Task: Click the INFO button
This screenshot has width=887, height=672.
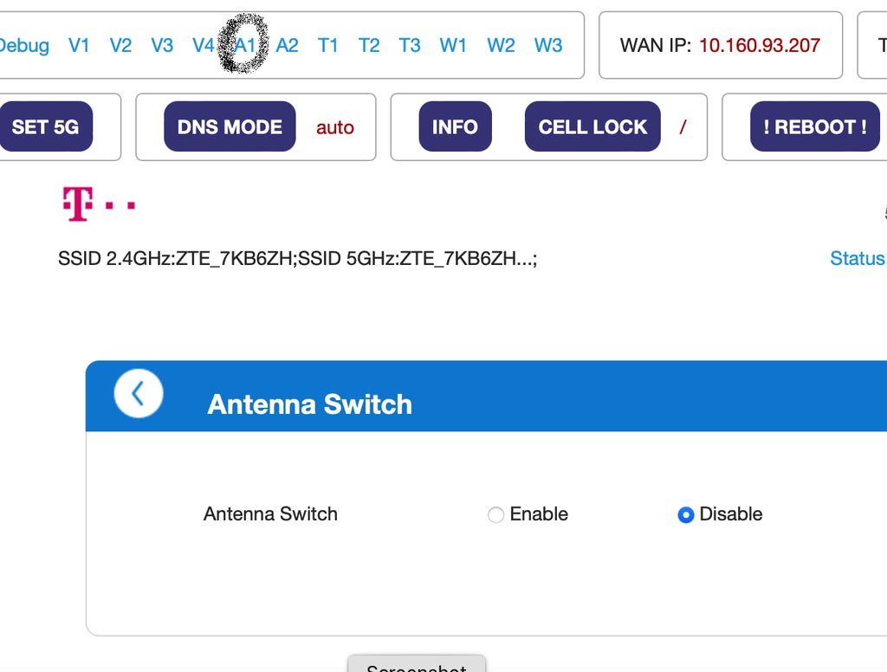Action: 455,127
